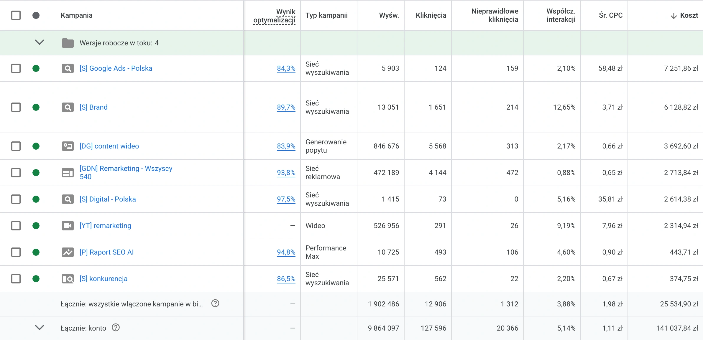
Task: Click the video camera icon for [YT] remarketing
Action: pyautogui.click(x=68, y=226)
